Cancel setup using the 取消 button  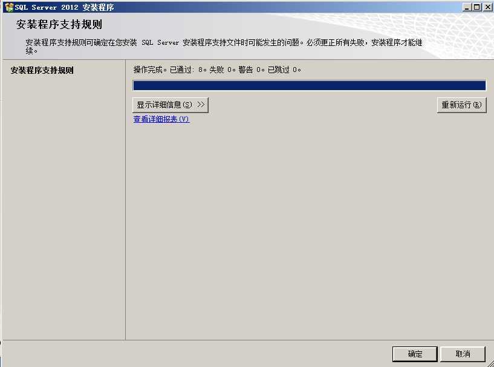(x=463, y=354)
